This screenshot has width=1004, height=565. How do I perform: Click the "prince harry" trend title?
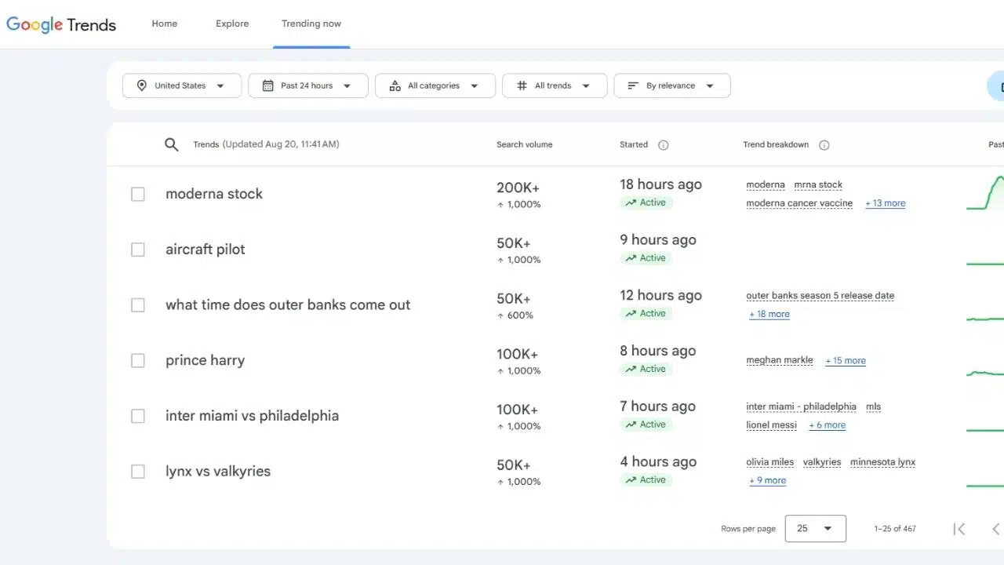point(206,360)
